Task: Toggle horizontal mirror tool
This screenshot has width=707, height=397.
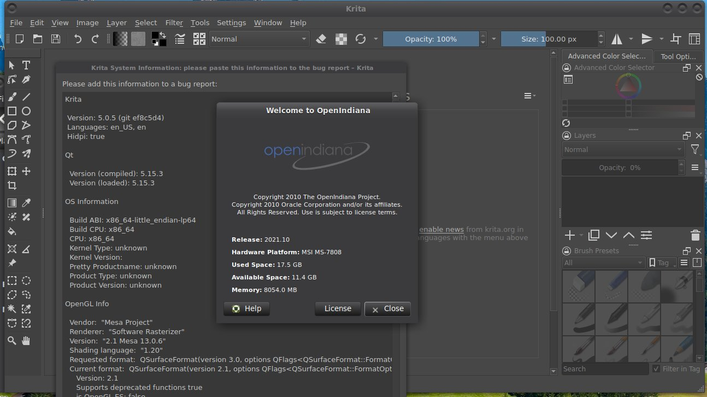Action: pyautogui.click(x=617, y=39)
